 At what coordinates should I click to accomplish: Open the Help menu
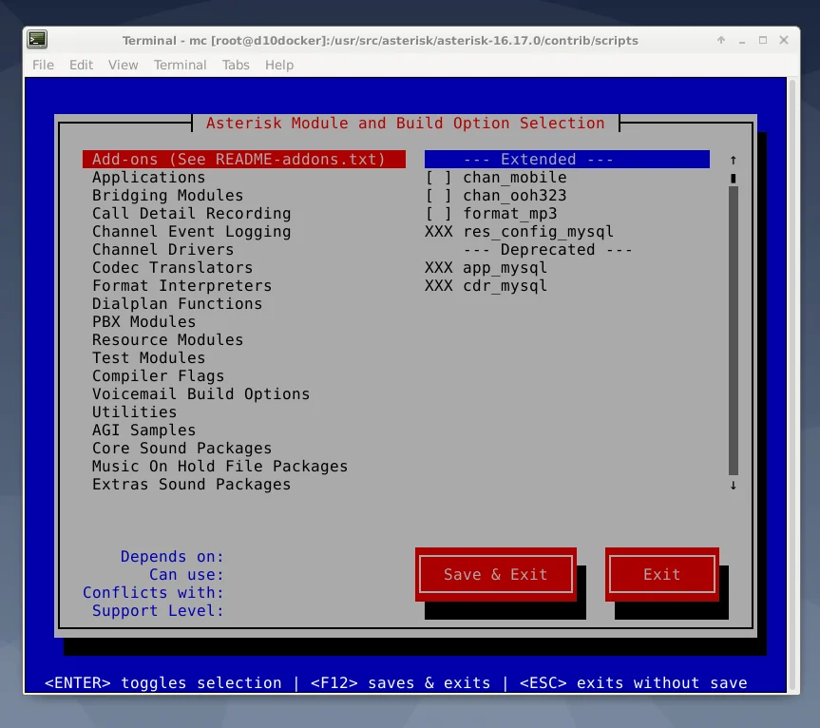(279, 65)
